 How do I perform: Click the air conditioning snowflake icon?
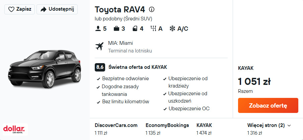tap(172, 29)
